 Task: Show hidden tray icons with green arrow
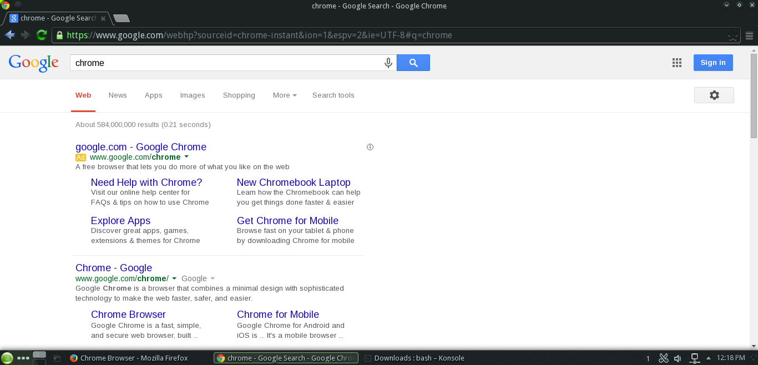(x=708, y=358)
